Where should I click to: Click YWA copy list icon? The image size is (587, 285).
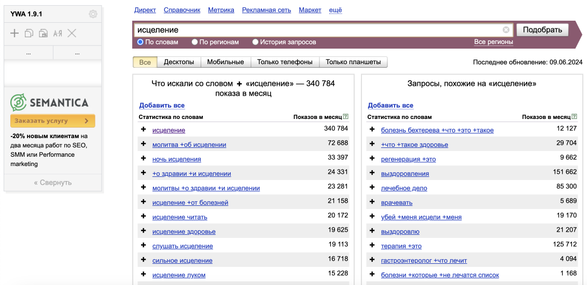(29, 33)
